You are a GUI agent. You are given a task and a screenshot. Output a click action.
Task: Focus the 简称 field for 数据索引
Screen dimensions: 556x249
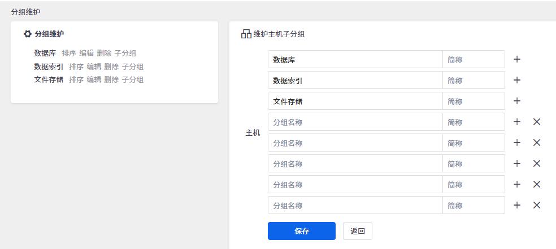point(473,81)
